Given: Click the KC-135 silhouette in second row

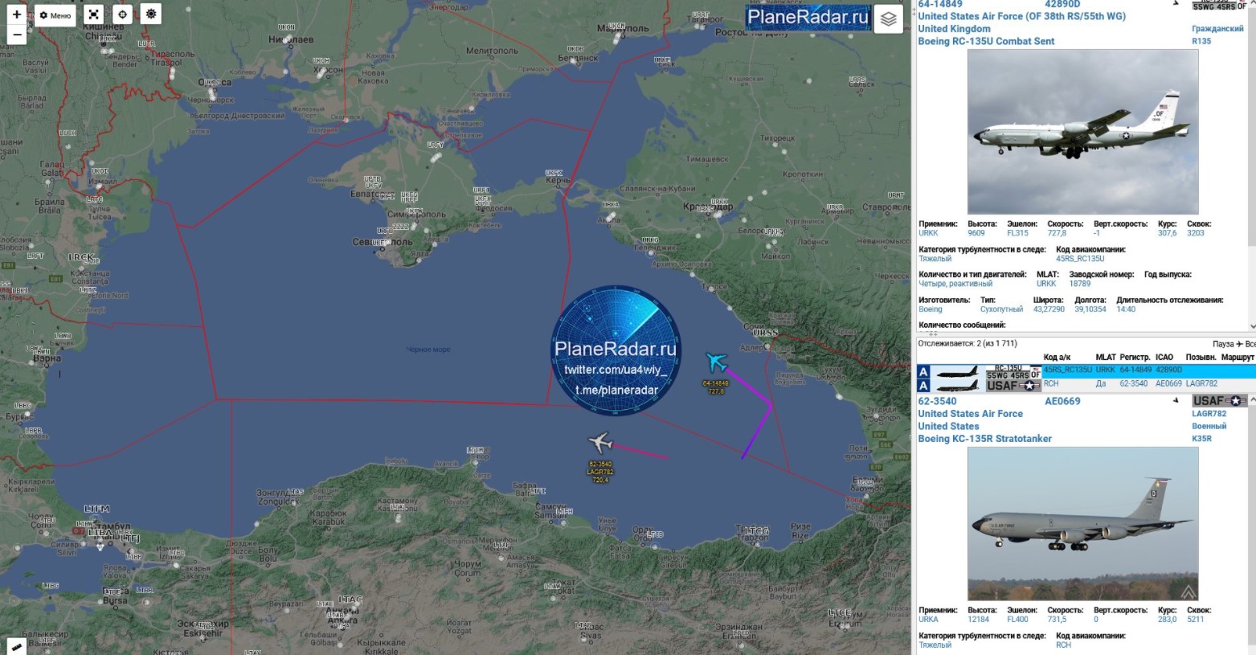Looking at the screenshot, I should pos(957,386).
